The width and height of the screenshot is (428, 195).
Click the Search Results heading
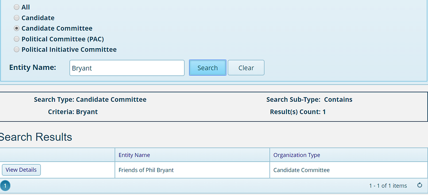pos(35,137)
